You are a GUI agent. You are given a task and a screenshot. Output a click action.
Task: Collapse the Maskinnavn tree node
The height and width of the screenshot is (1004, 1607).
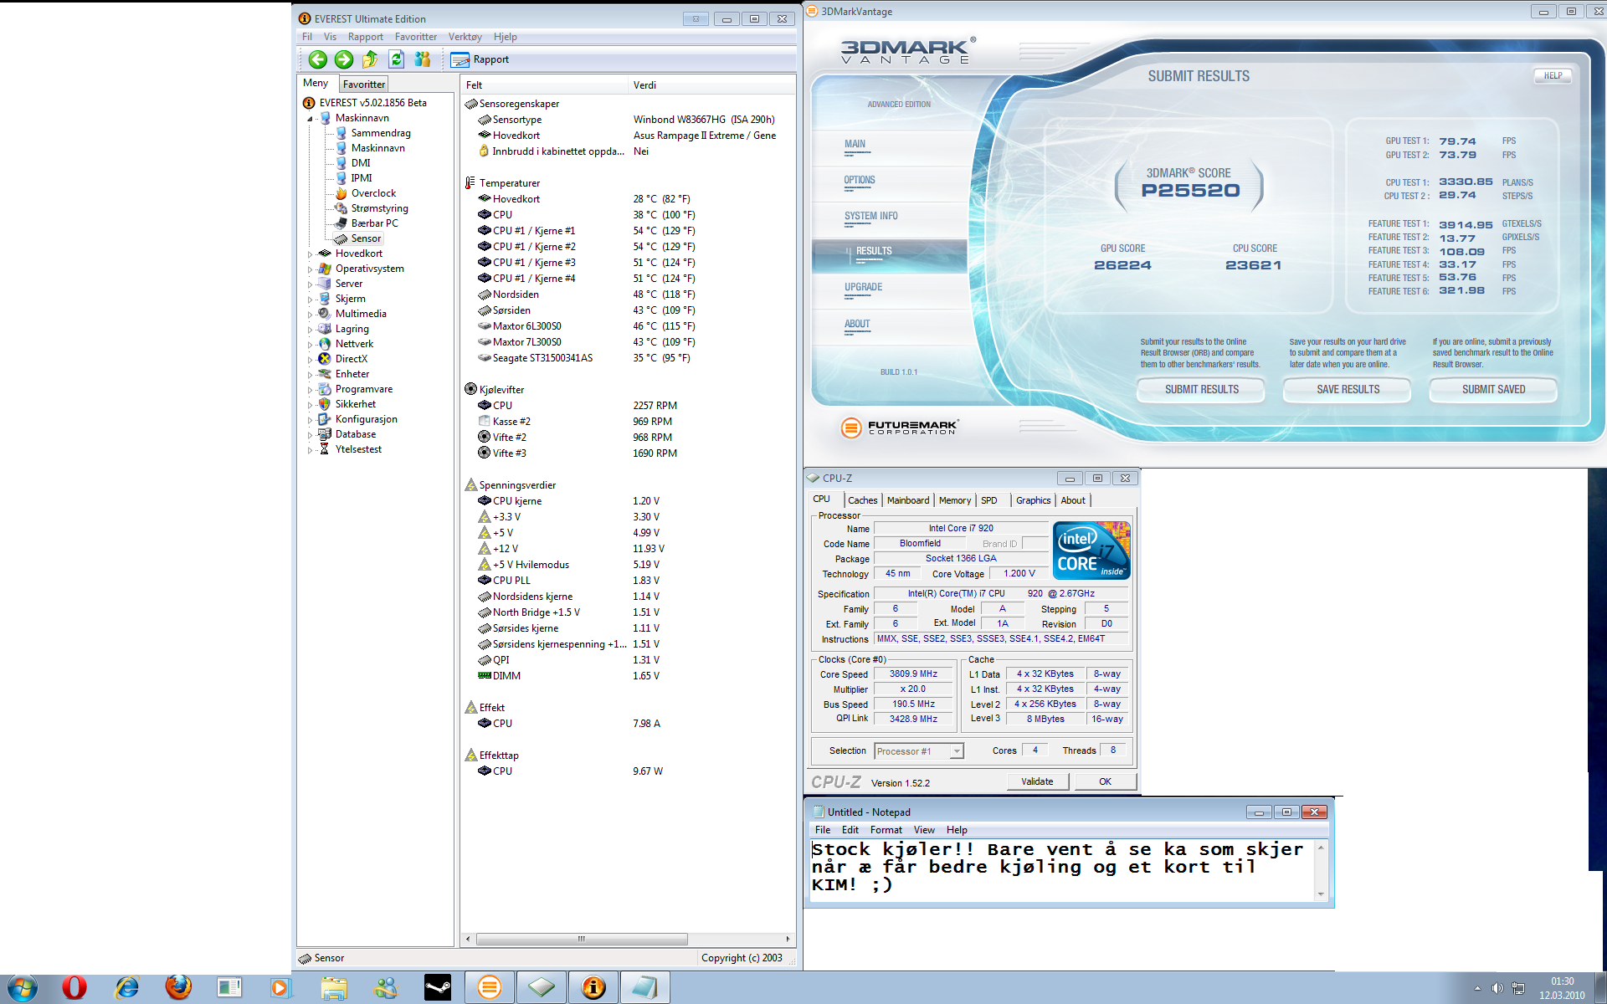310,119
